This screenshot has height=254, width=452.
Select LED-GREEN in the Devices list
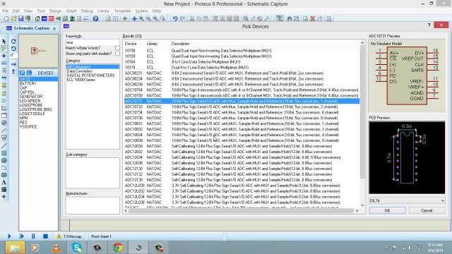(30, 101)
